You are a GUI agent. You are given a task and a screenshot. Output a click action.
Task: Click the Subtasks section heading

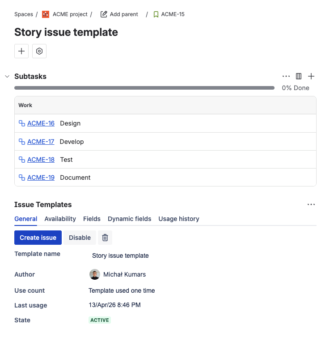coord(30,76)
